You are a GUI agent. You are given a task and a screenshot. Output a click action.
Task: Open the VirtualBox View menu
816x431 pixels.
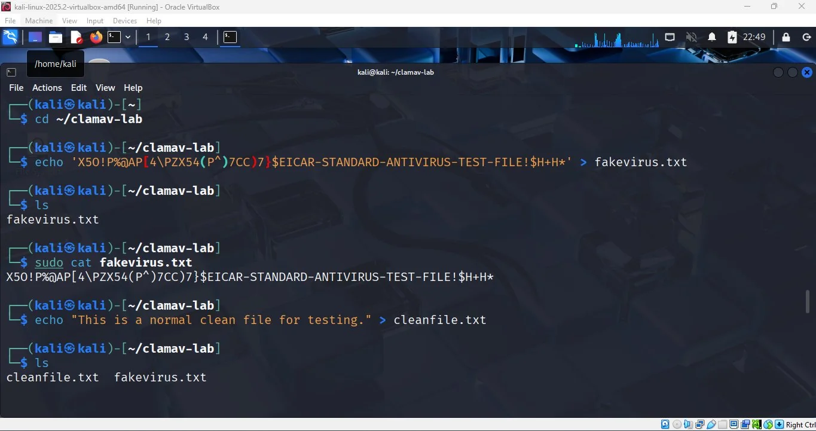pyautogui.click(x=70, y=20)
